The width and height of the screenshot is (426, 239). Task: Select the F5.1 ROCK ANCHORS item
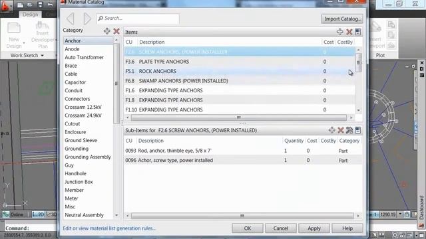point(240,71)
